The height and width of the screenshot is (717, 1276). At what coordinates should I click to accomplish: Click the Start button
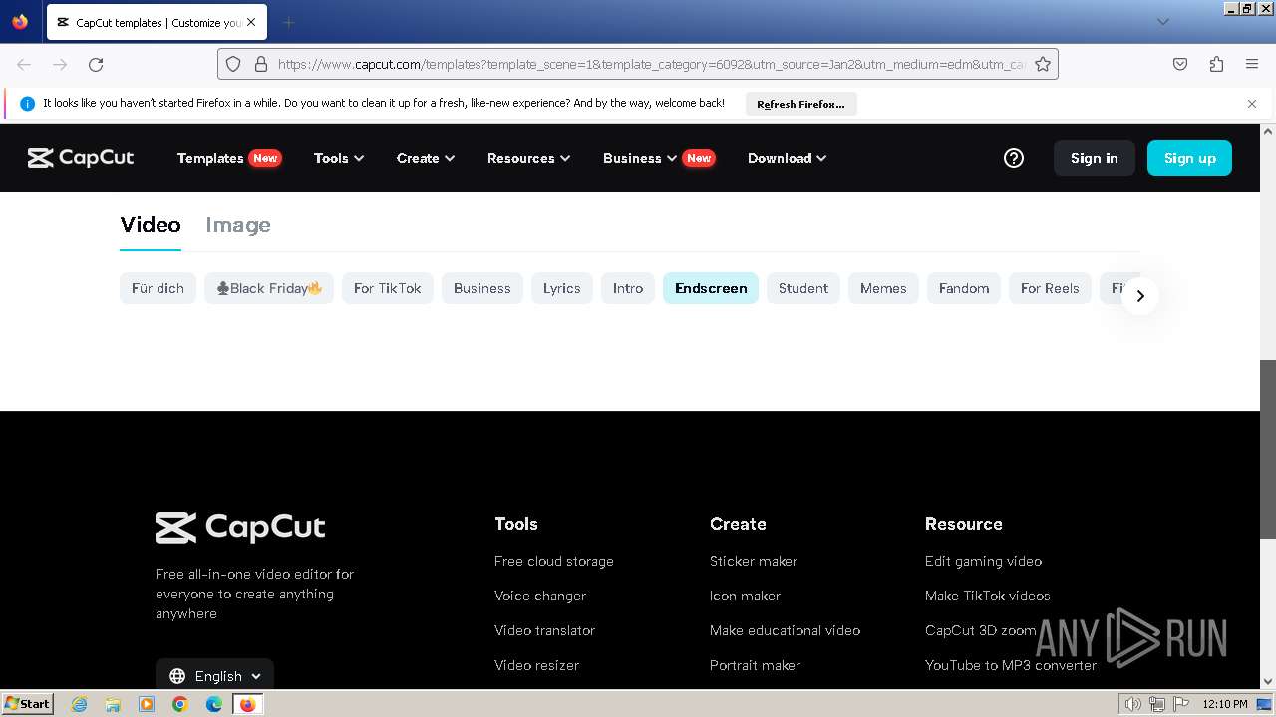coord(27,704)
